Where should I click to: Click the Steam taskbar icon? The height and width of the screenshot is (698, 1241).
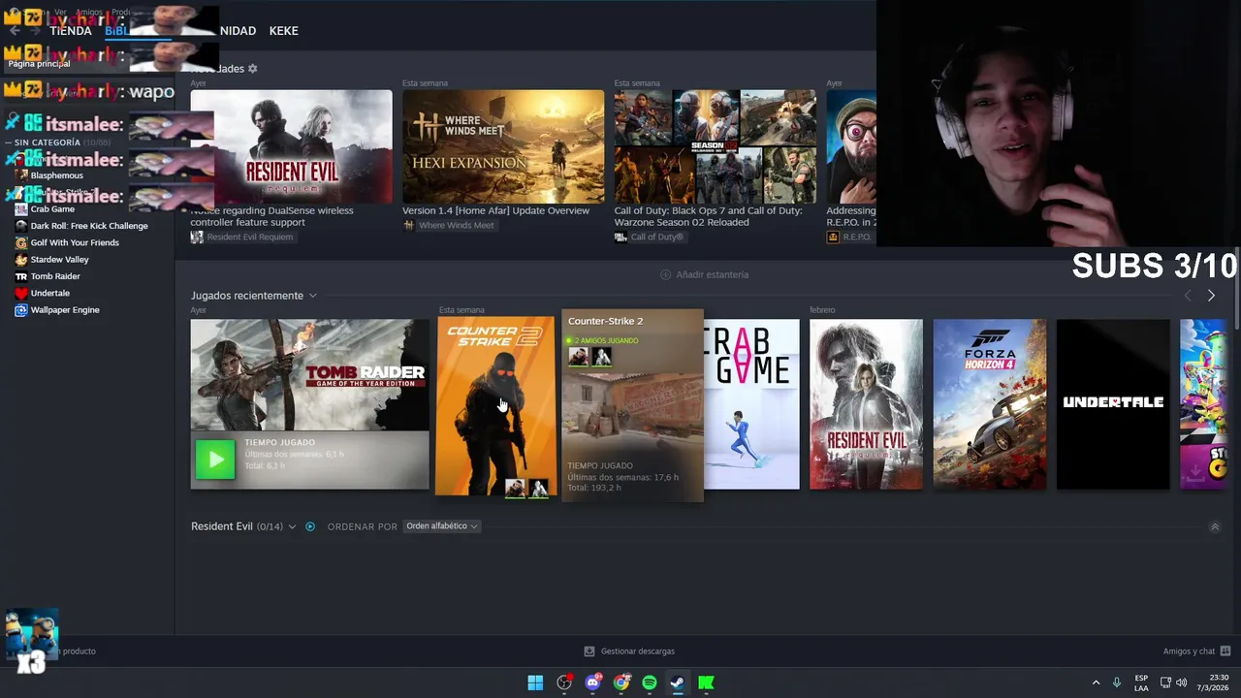coord(678,682)
